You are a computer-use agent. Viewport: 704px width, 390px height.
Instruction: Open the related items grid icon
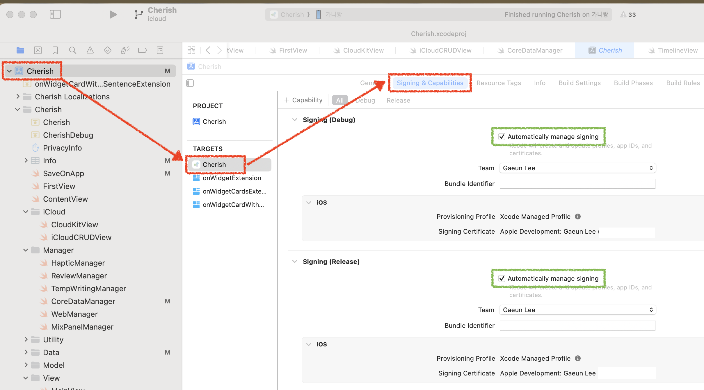click(x=191, y=50)
